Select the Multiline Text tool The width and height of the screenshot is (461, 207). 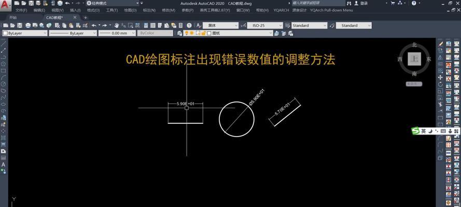point(3,165)
